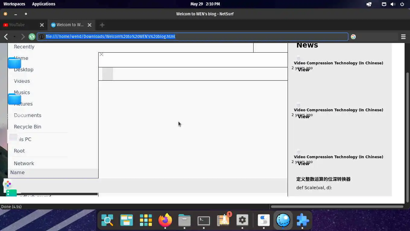Image resolution: width=410 pixels, height=231 pixels.
Task: Open the toggle-switches Tweaks dock icon
Action: point(264,220)
